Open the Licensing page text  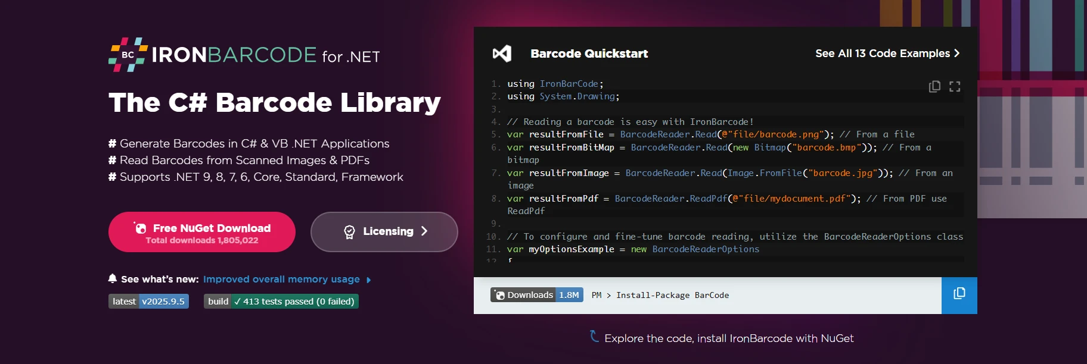[x=388, y=231]
